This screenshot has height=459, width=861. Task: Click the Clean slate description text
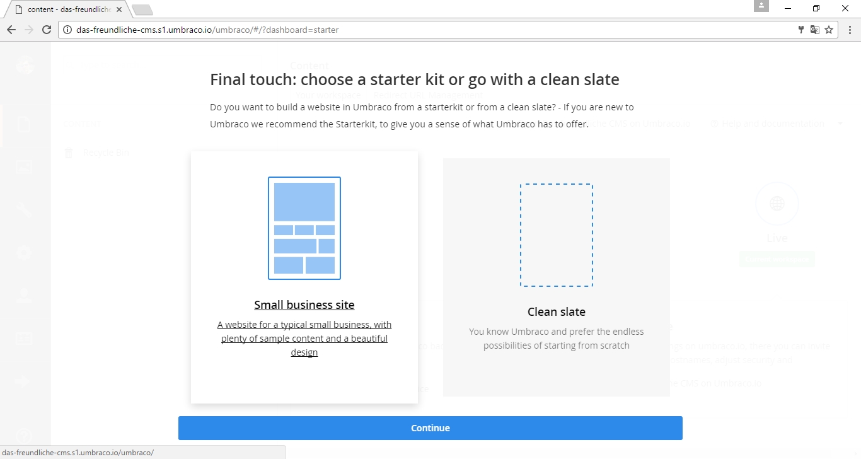pos(556,339)
